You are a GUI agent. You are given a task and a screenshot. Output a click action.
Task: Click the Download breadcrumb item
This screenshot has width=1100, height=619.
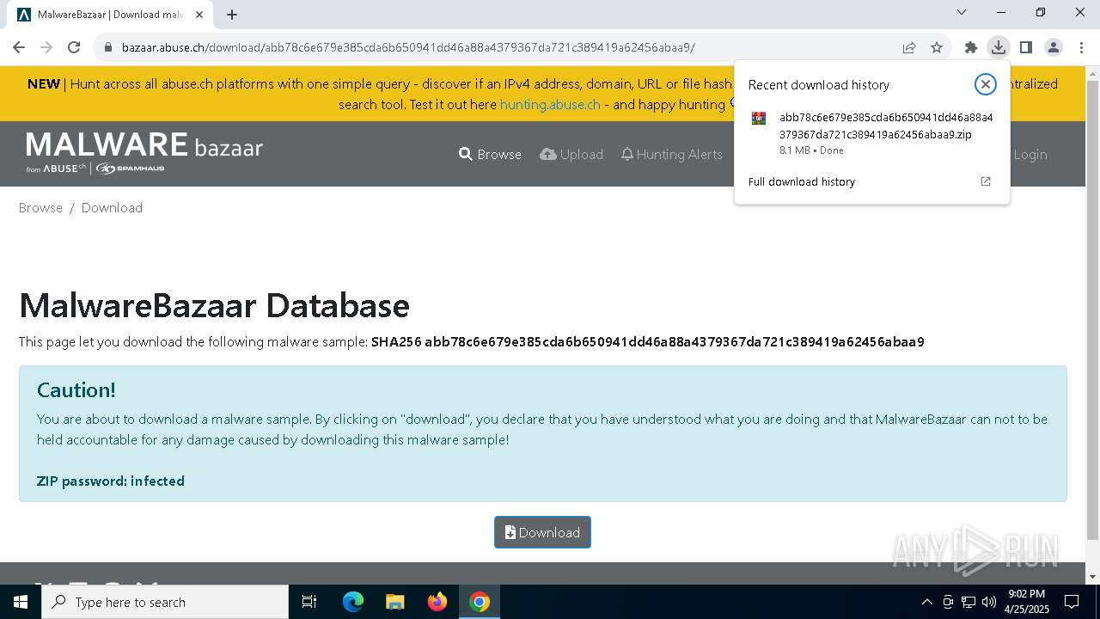(x=112, y=207)
